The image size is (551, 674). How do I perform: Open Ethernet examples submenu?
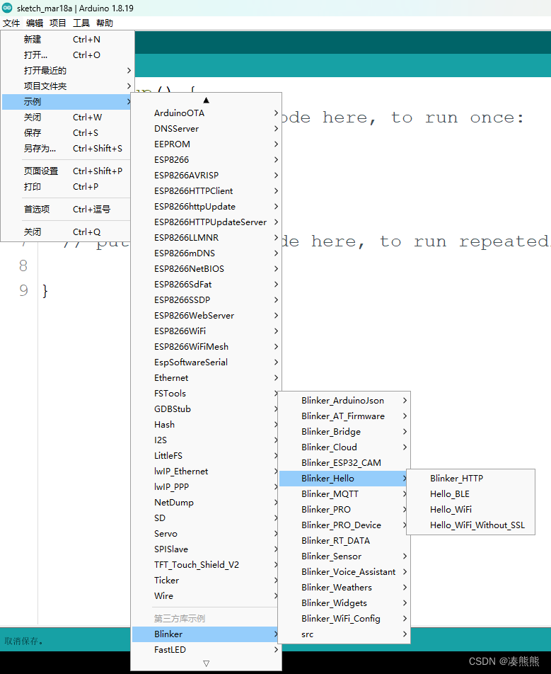(x=207, y=378)
